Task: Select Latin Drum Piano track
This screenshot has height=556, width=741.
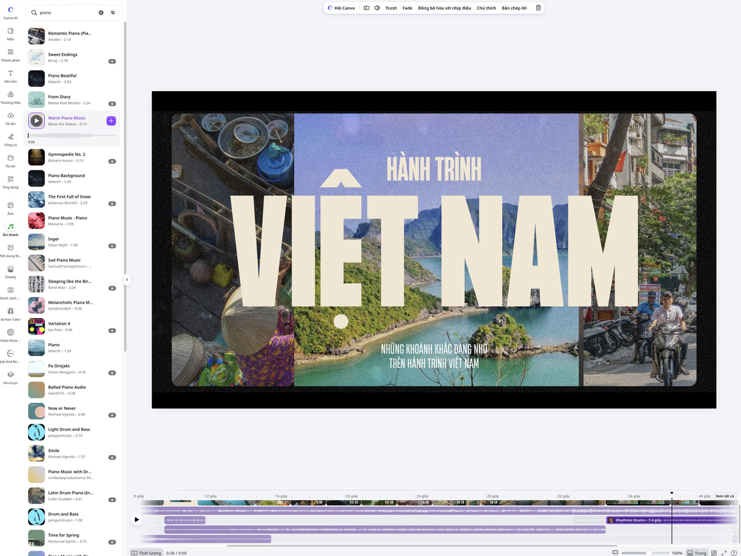Action: pos(72,495)
